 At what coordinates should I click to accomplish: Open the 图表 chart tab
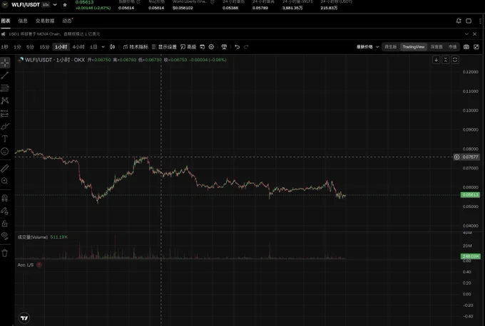click(x=6, y=21)
